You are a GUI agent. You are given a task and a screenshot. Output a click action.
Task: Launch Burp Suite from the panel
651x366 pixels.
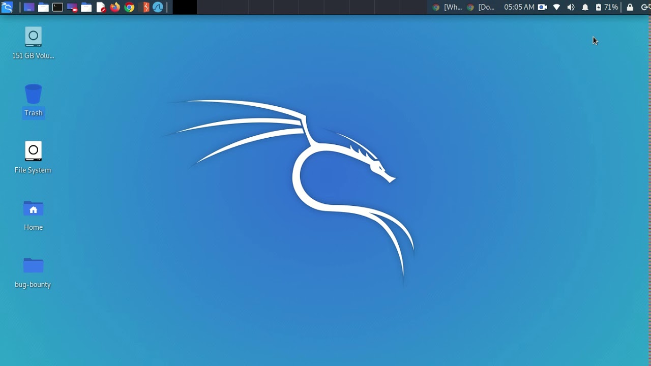point(145,7)
